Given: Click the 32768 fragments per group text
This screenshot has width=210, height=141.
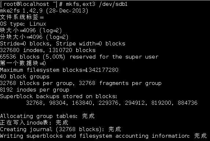Looking at the screenshot, I should 120,83.
